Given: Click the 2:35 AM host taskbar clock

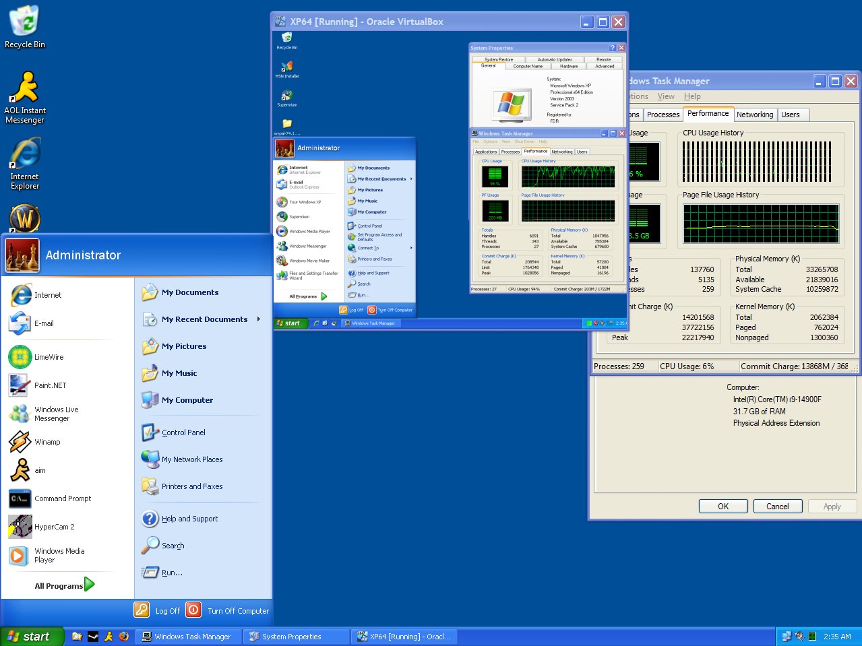Looking at the screenshot, I should click(837, 637).
